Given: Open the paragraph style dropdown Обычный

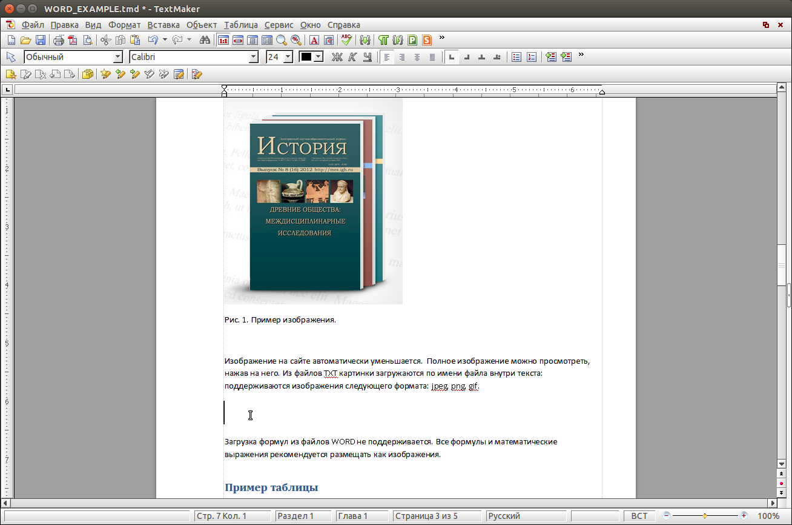Looking at the screenshot, I should click(x=118, y=57).
